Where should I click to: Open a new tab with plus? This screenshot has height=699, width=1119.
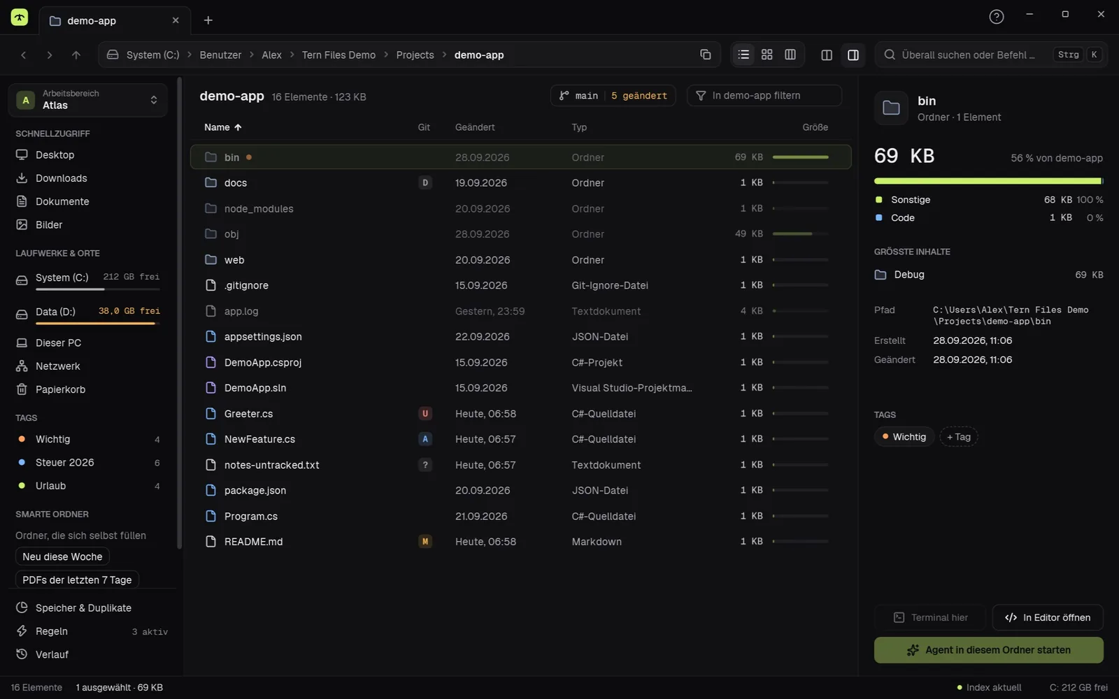208,20
